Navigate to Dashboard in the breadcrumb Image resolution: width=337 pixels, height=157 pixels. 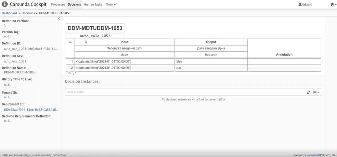(x=9, y=13)
